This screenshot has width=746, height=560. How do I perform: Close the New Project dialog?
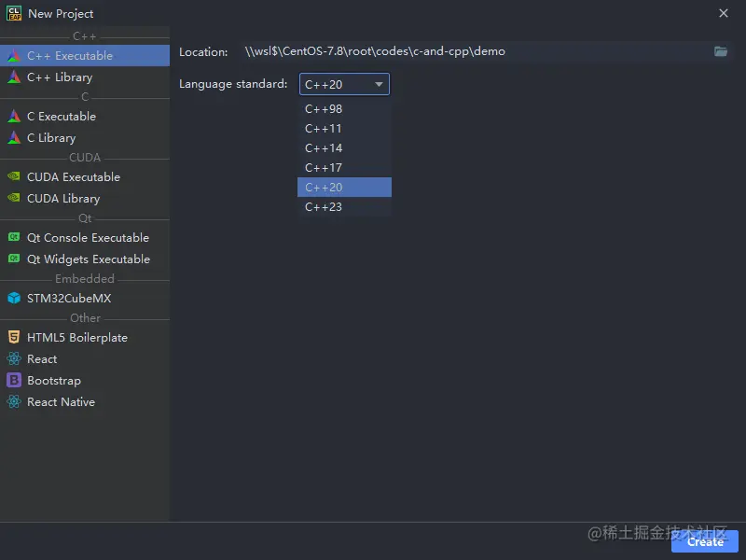(x=724, y=13)
